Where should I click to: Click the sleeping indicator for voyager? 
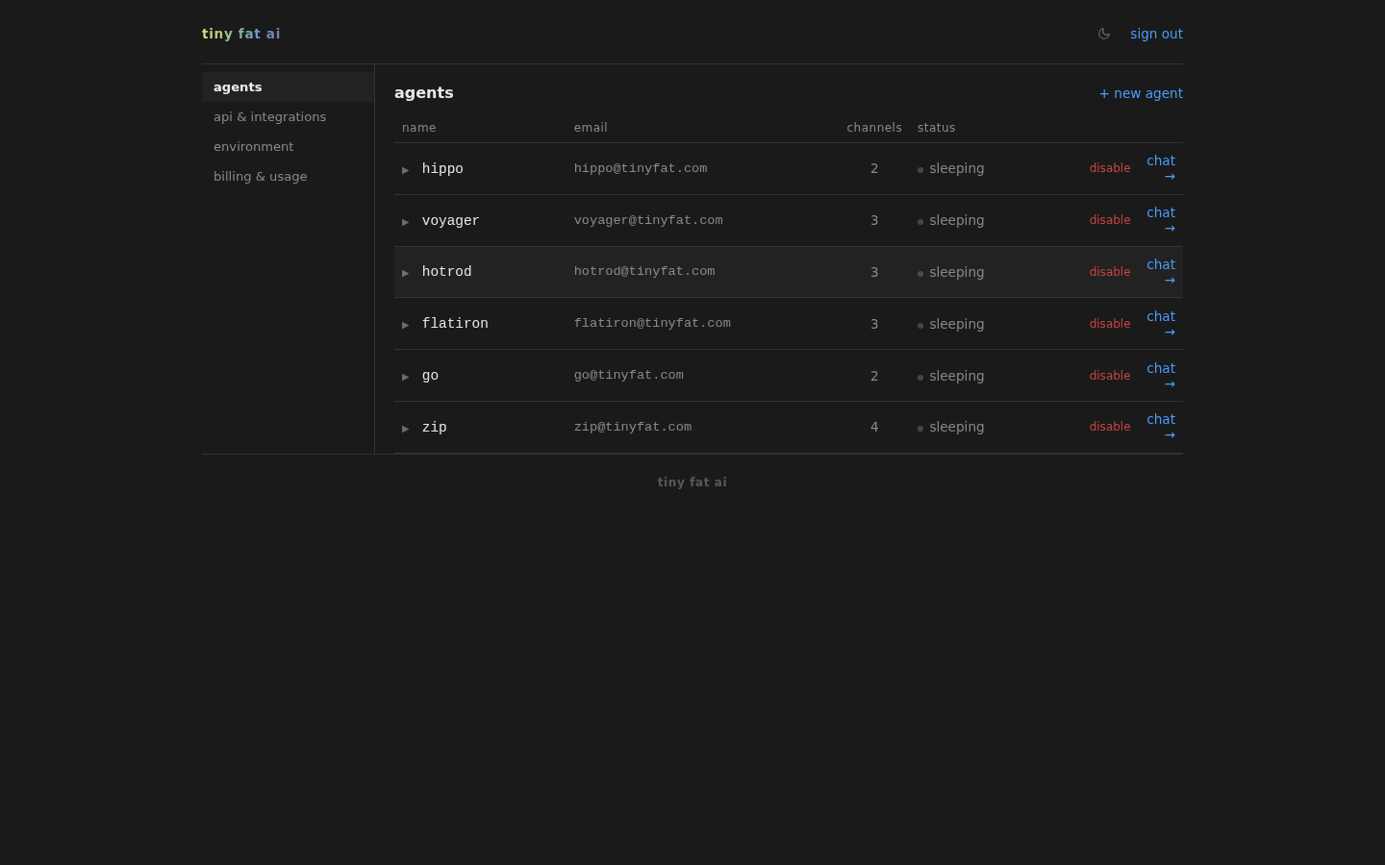[x=920, y=220]
